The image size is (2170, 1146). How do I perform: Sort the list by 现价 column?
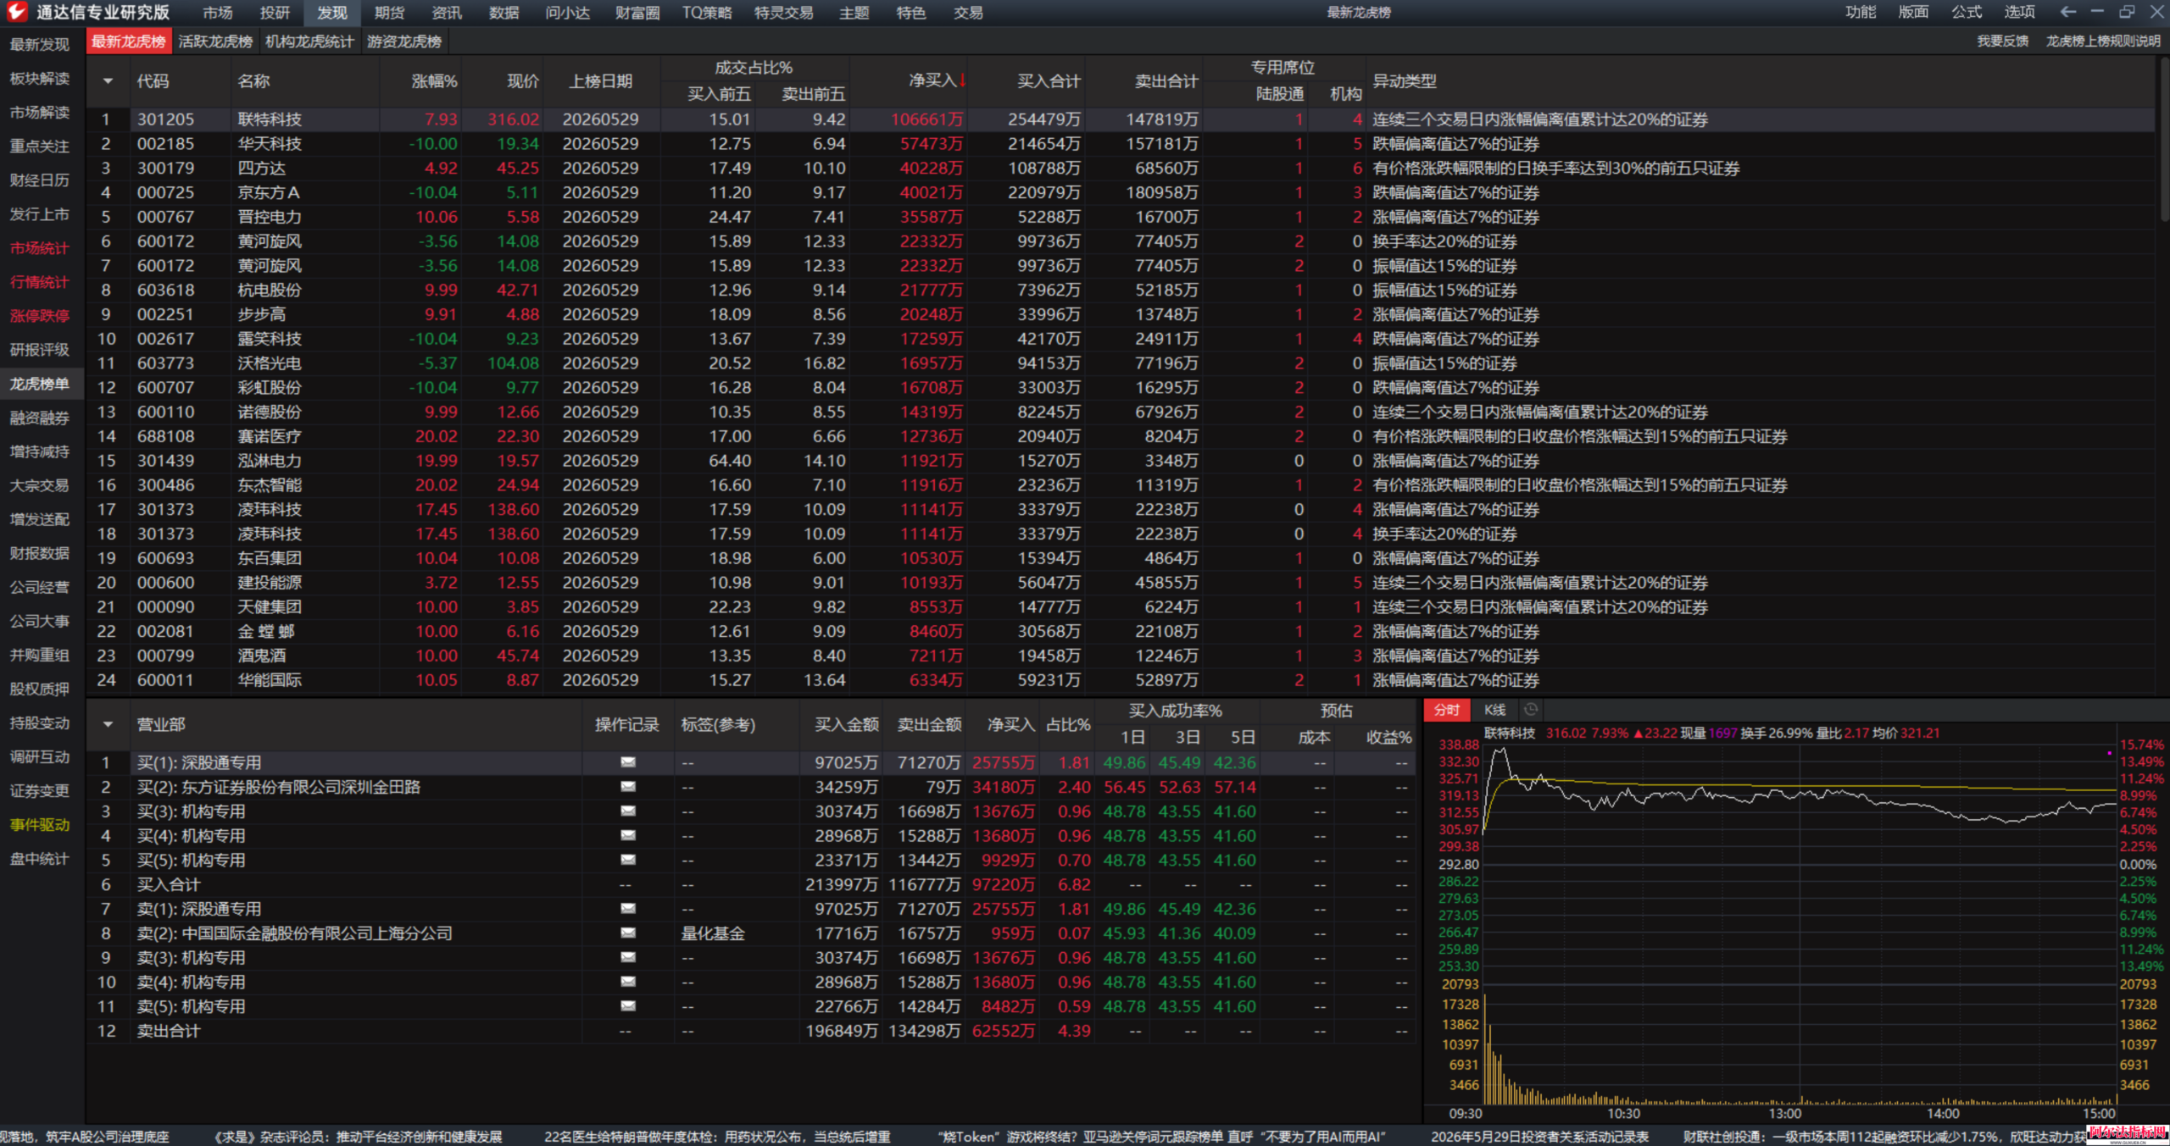[x=523, y=81]
